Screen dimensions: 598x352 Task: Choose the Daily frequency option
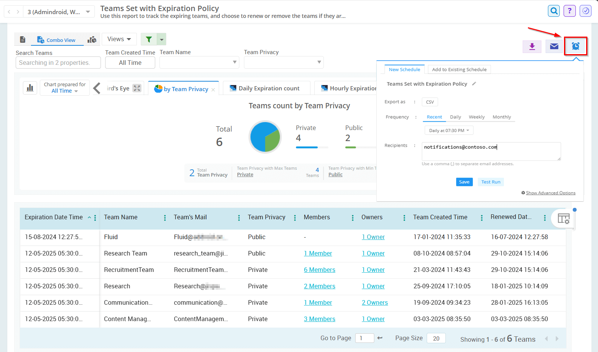pos(455,117)
